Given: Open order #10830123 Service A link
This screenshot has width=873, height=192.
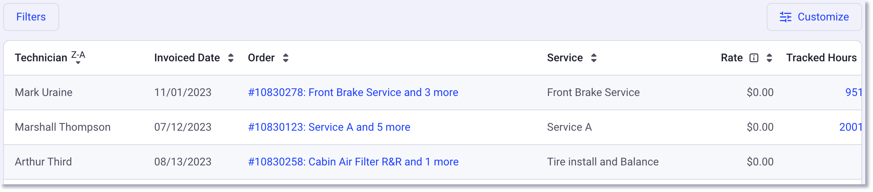Looking at the screenshot, I should [329, 127].
